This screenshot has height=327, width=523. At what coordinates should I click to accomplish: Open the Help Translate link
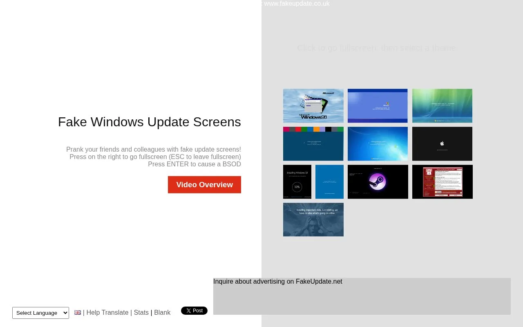point(107,312)
